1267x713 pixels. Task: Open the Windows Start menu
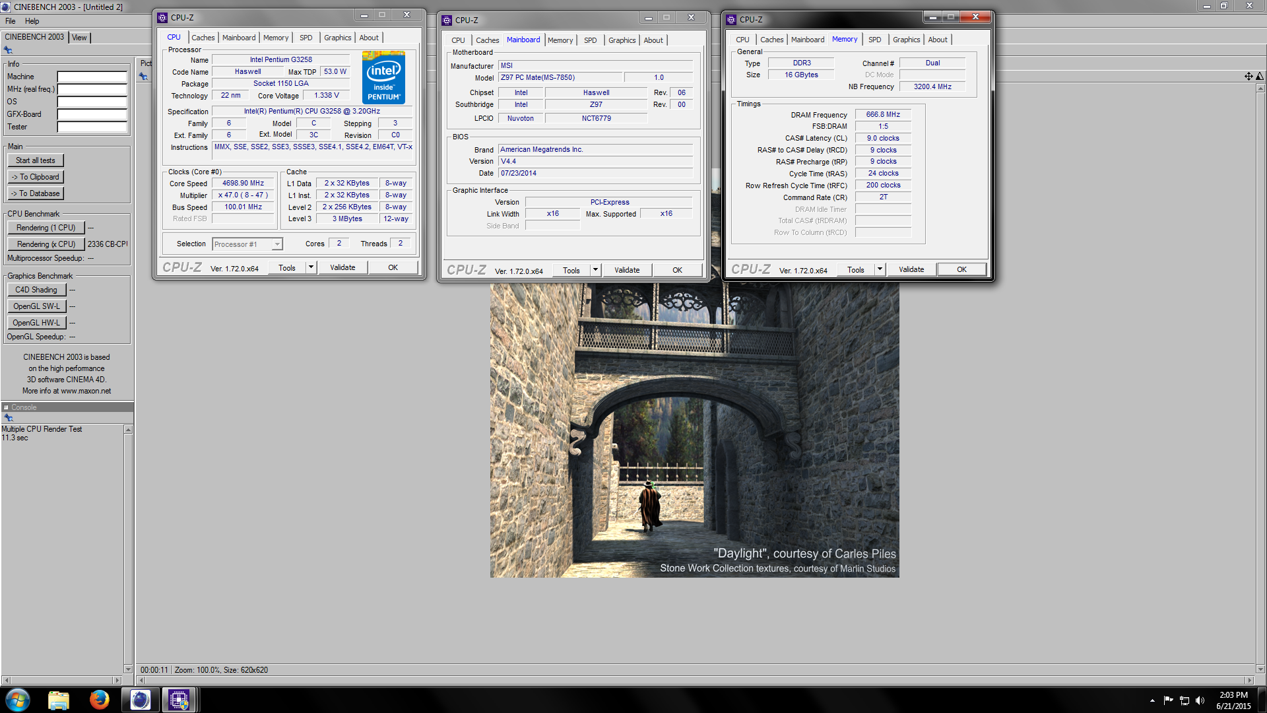click(18, 700)
